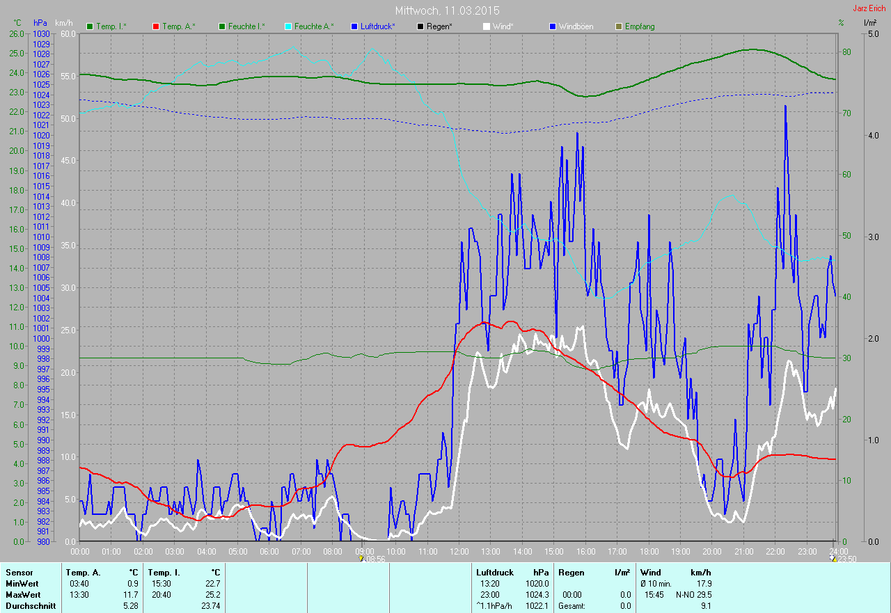This screenshot has width=891, height=613.
Task: Click the red Temp. A. legend swatch
Action: pyautogui.click(x=156, y=26)
